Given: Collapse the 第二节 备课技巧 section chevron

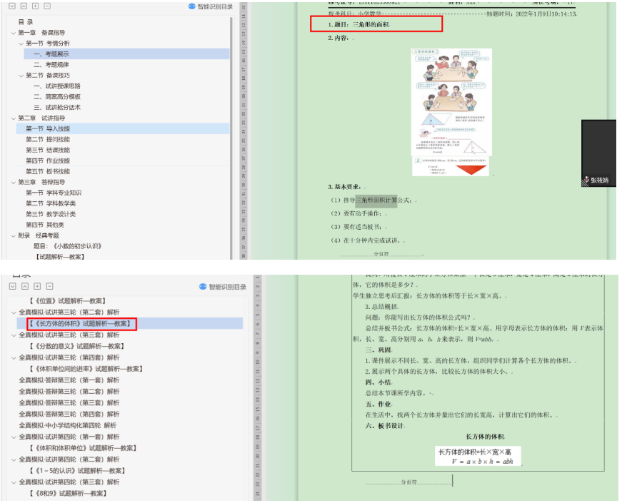Looking at the screenshot, I should coord(21,76).
